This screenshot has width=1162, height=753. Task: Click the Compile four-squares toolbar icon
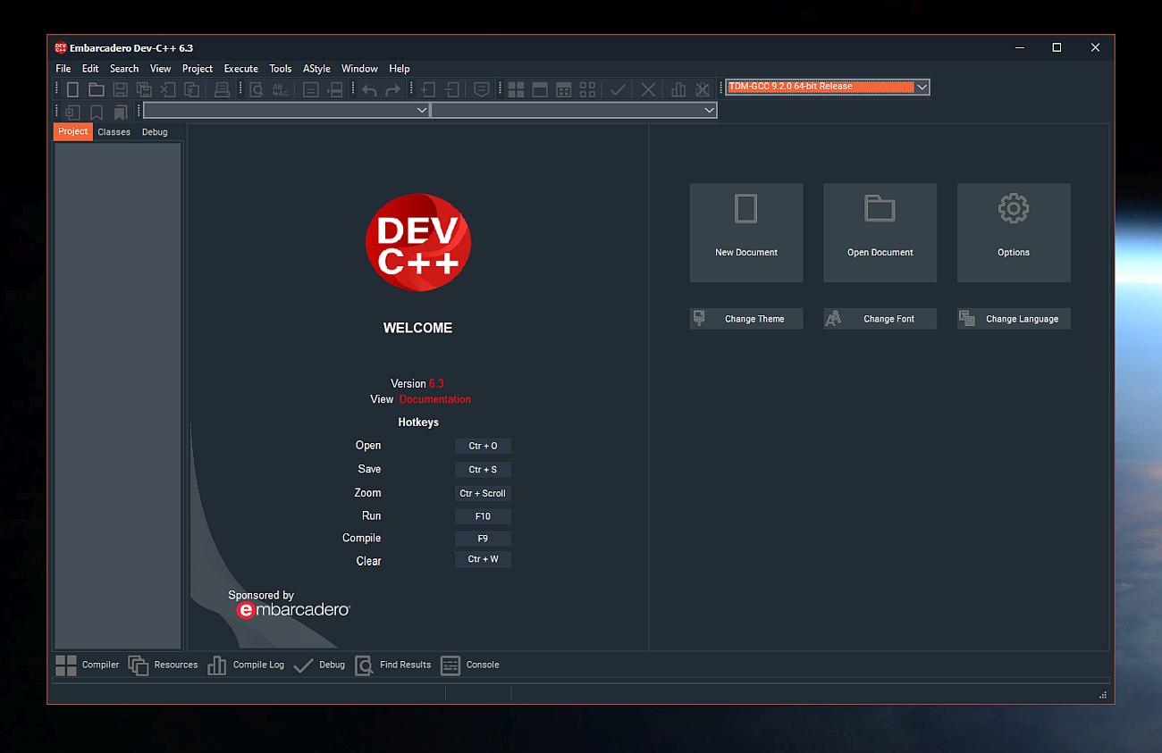click(x=516, y=89)
